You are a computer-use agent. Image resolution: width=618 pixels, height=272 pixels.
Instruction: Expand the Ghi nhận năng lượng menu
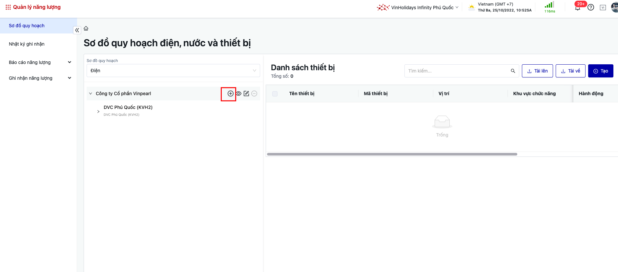pyautogui.click(x=40, y=78)
